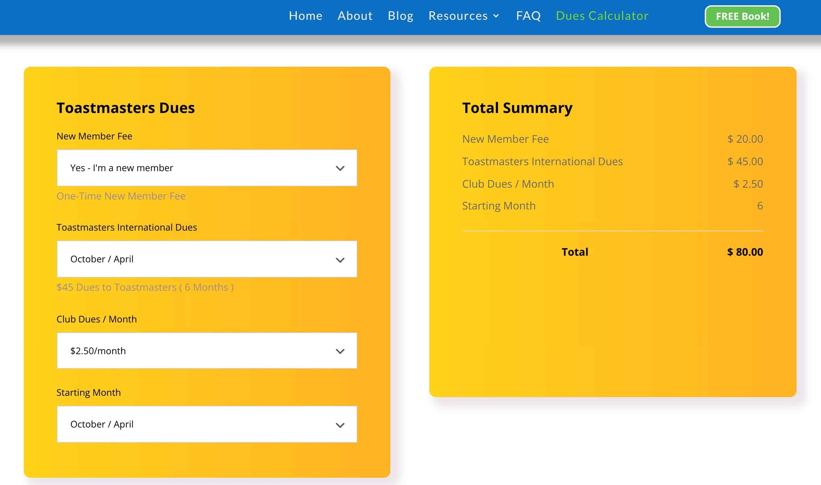The image size is (821, 485).
Task: Click the One-Time New Member Fee hint
Action: 121,196
